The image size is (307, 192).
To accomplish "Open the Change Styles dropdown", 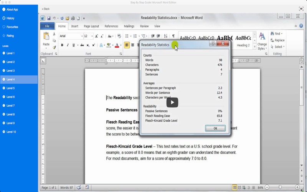I will click(x=262, y=41).
